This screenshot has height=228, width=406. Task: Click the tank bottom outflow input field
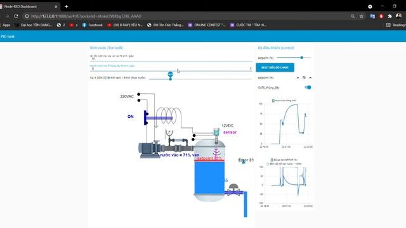[171, 68]
